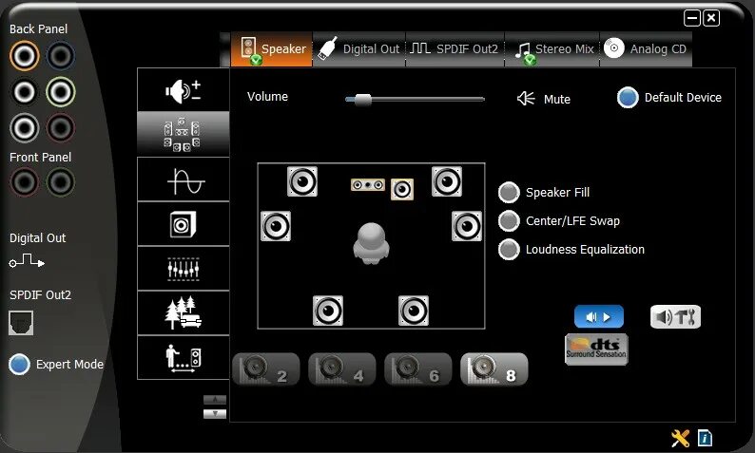Click the pink back panel jack
The image size is (755, 453).
[x=61, y=128]
